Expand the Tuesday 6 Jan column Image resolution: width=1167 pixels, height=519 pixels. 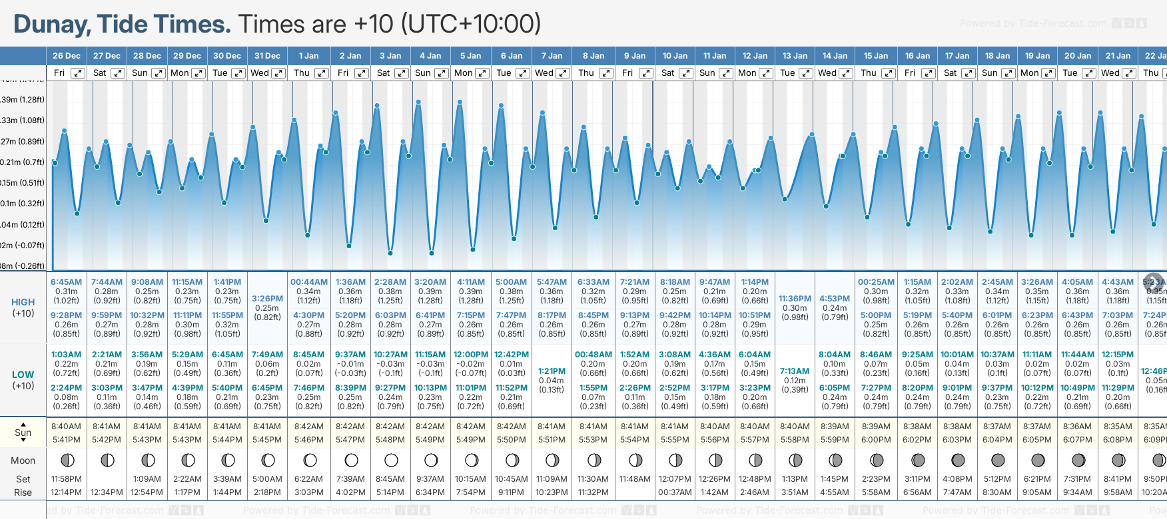523,73
